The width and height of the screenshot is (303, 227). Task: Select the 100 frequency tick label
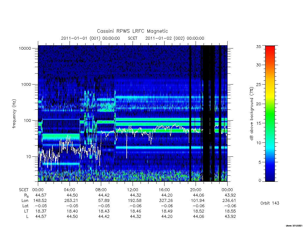point(27,121)
